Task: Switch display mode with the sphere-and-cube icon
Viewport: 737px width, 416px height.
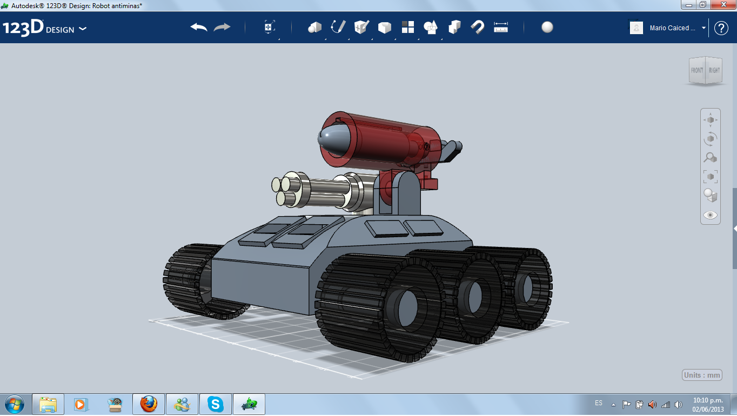Action: click(x=711, y=195)
